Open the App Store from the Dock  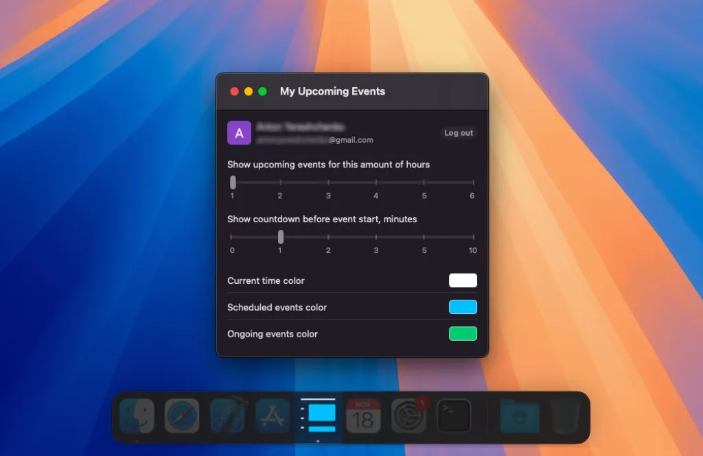coord(273,416)
